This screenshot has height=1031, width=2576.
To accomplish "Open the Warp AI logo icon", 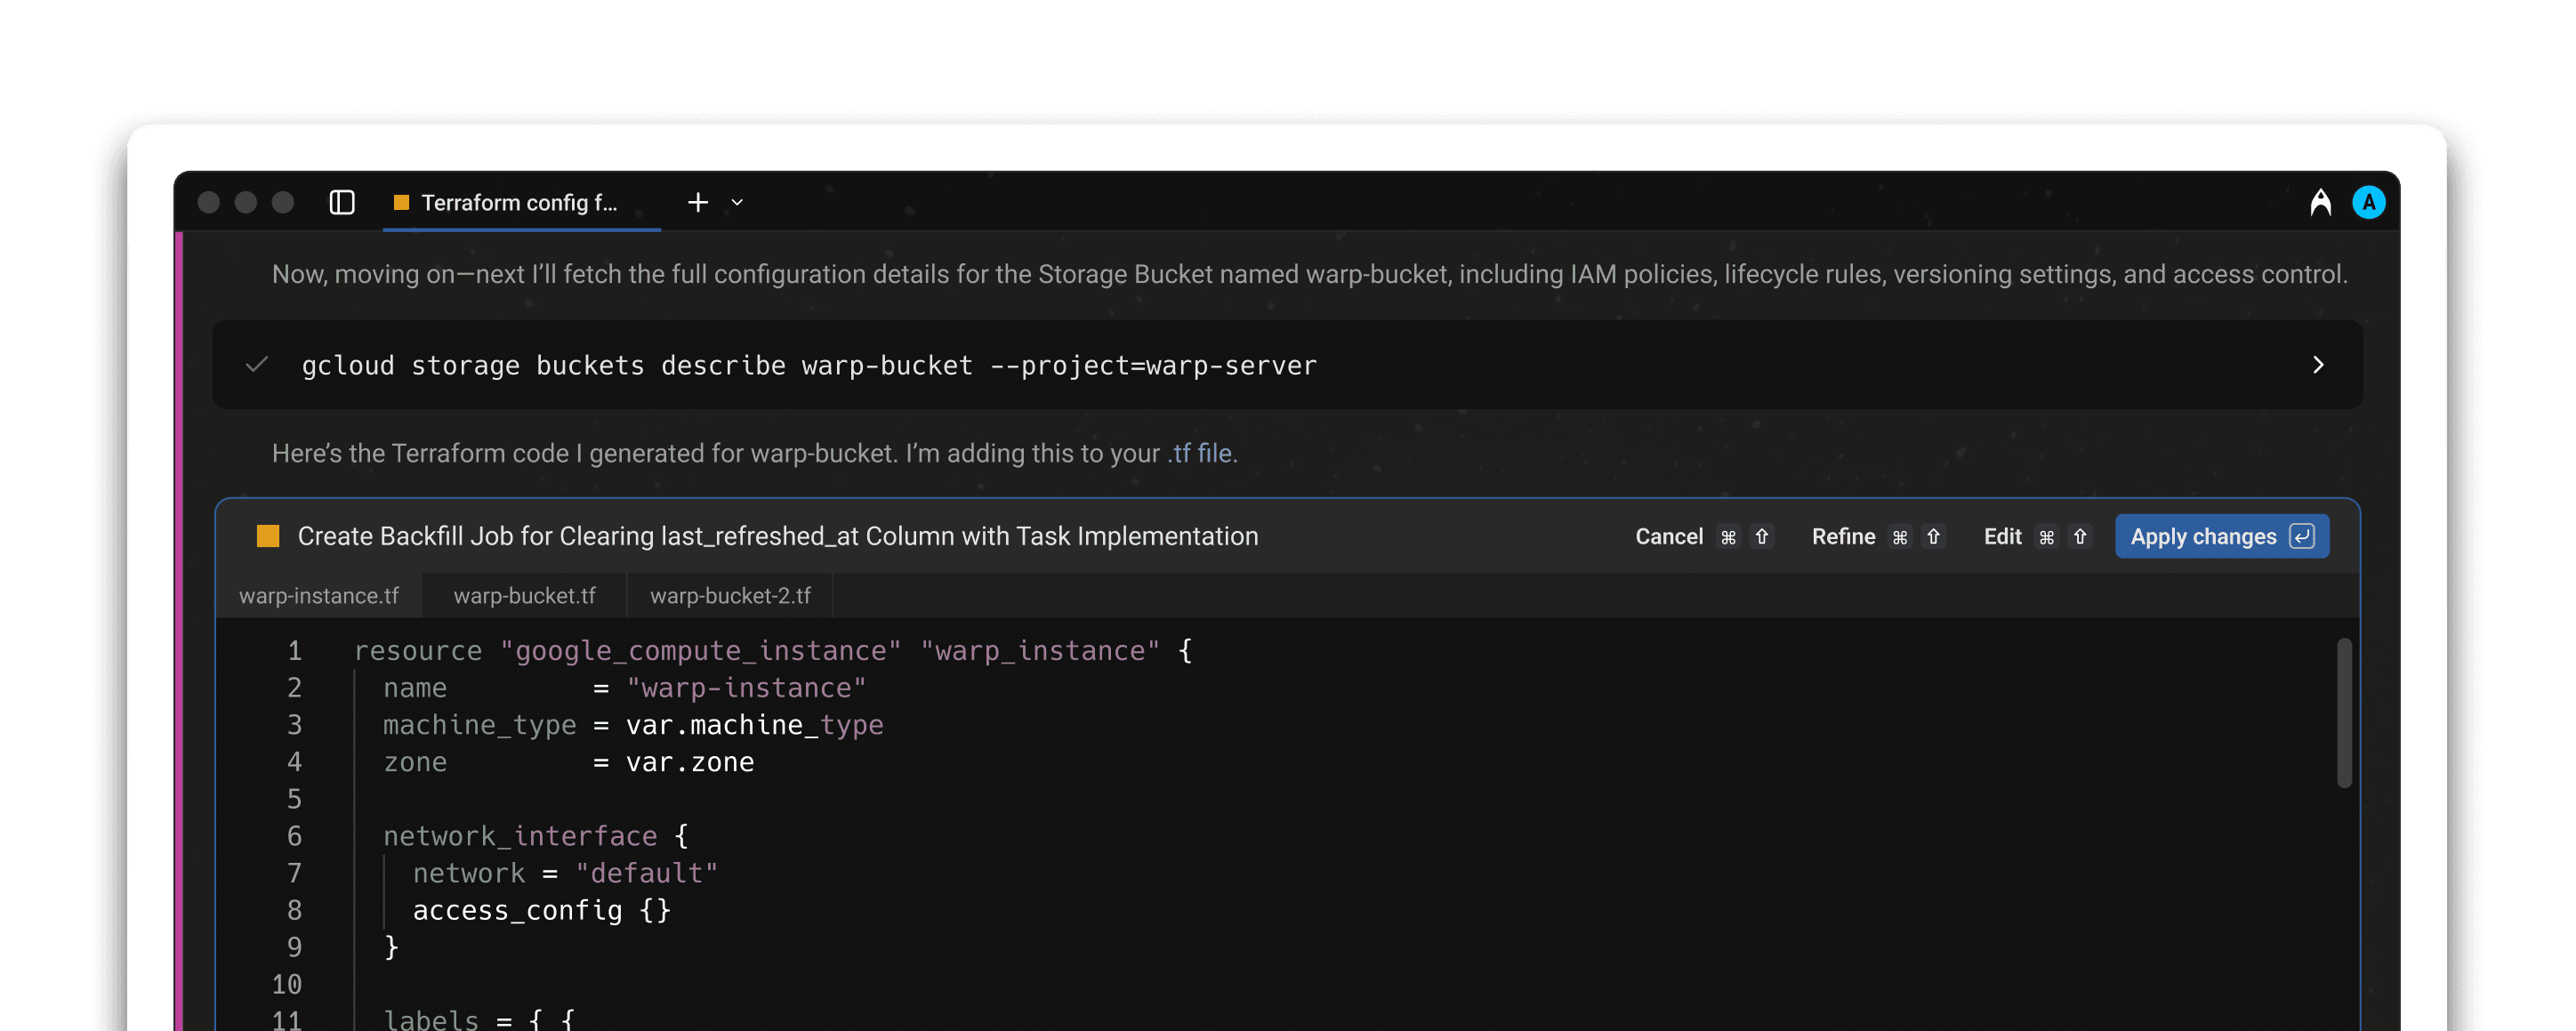I will point(2320,202).
